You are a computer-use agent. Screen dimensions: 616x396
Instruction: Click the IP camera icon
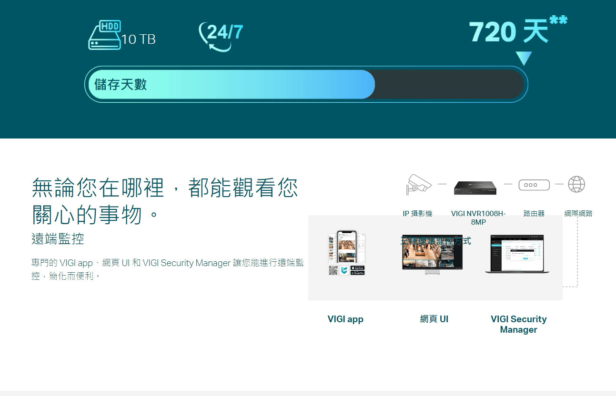pos(418,184)
